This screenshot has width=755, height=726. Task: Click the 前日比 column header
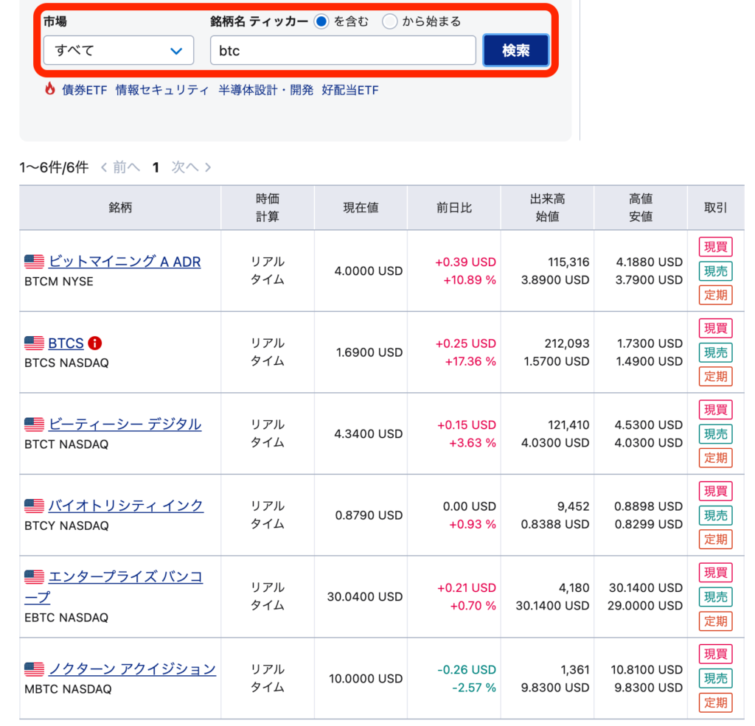coord(454,208)
